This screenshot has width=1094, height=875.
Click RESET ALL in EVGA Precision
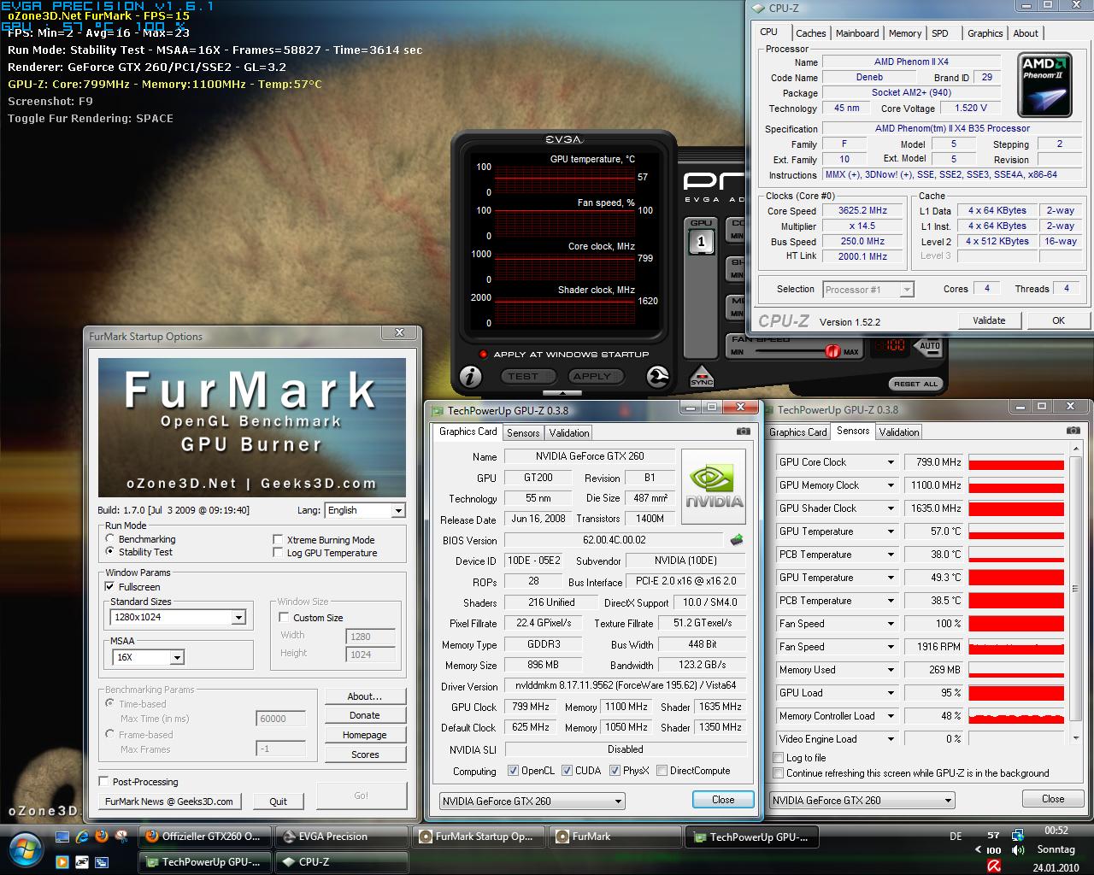point(916,384)
